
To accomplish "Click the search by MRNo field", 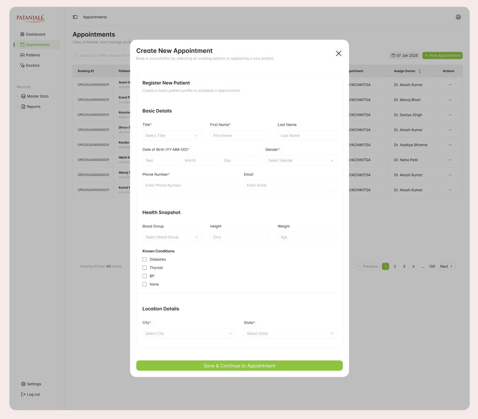I will (102, 56).
